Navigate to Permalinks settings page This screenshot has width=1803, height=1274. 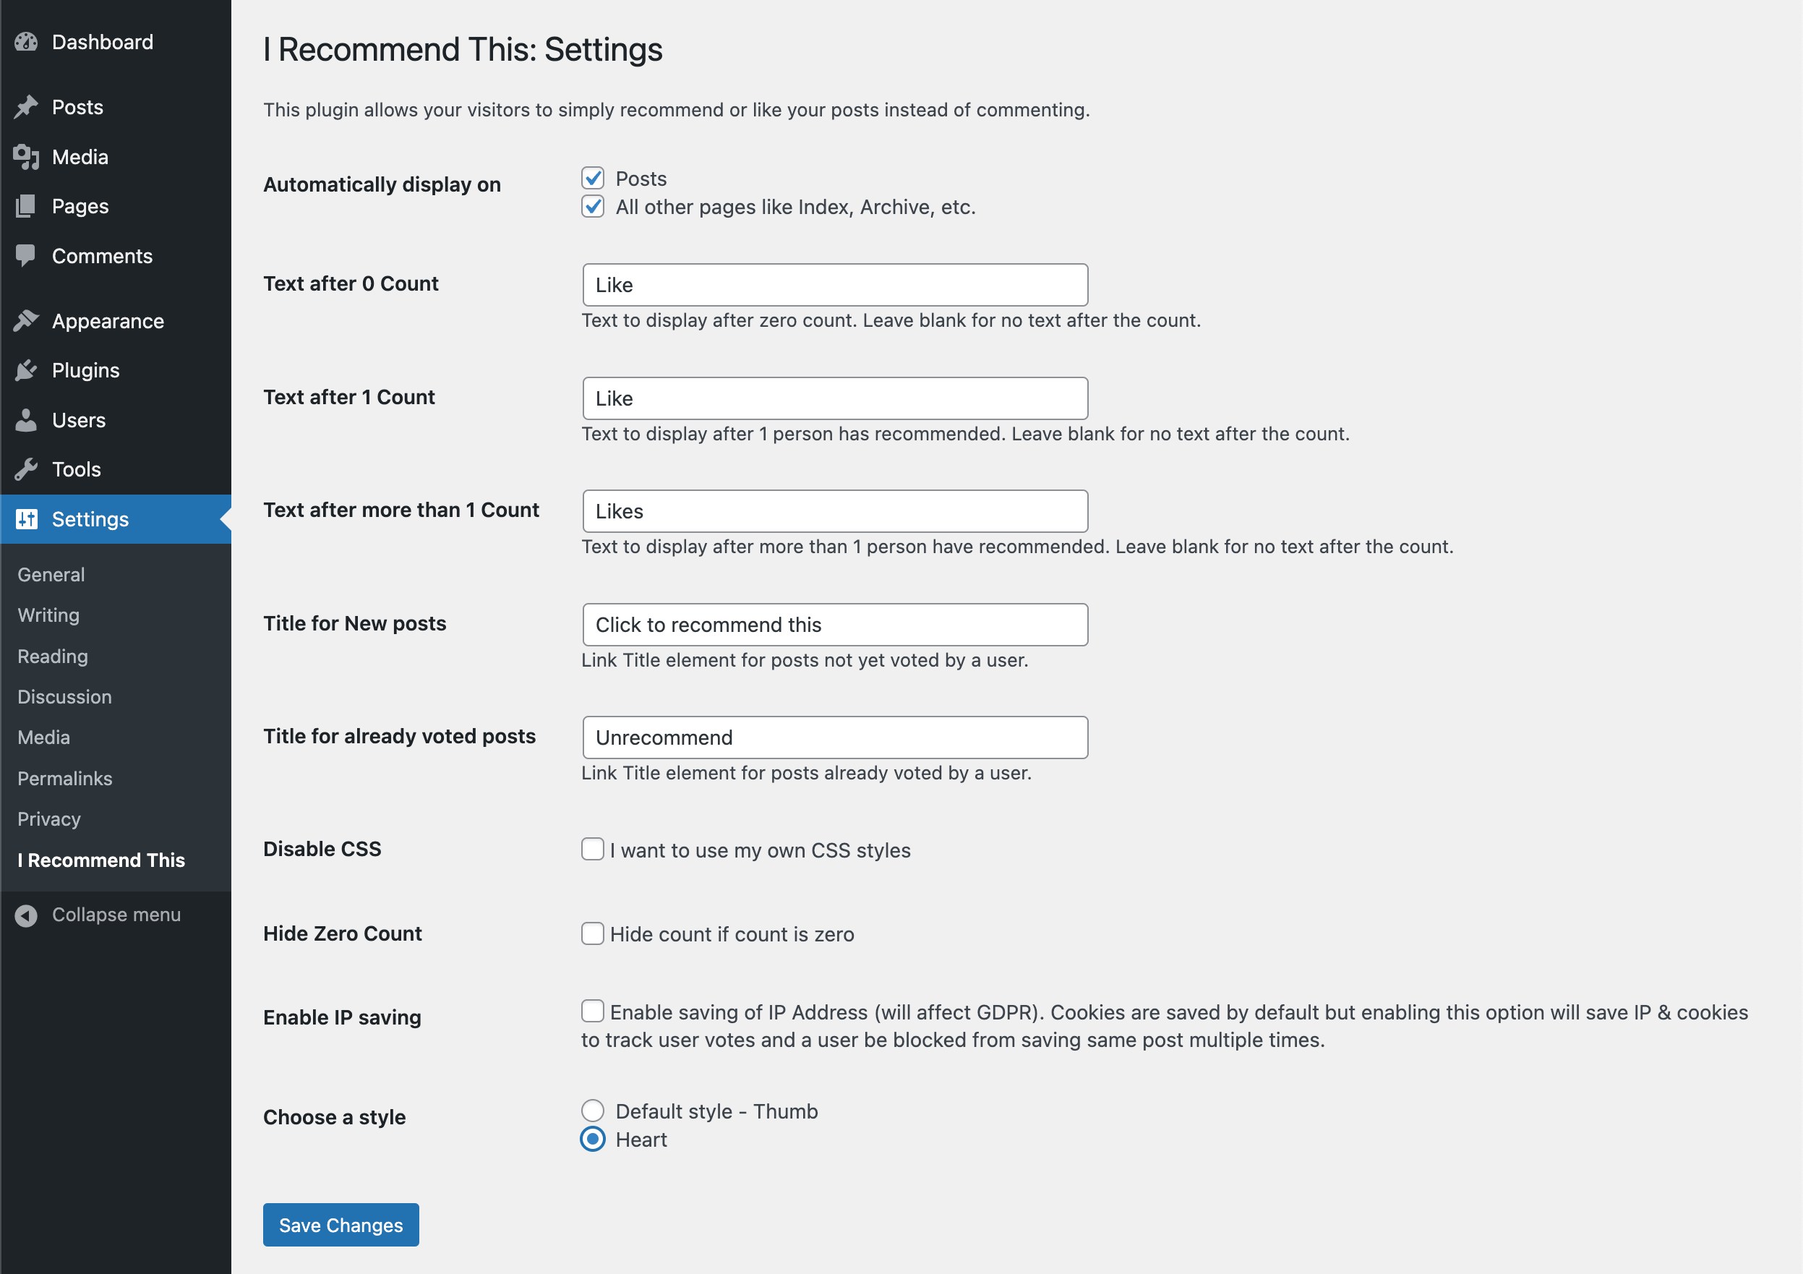pyautogui.click(x=65, y=778)
